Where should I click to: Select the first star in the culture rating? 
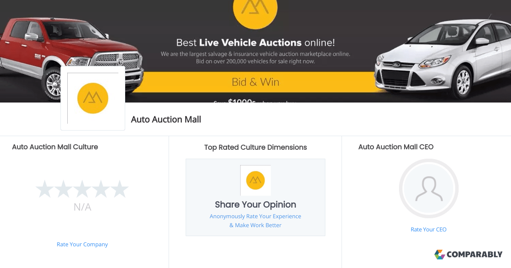[45, 188]
